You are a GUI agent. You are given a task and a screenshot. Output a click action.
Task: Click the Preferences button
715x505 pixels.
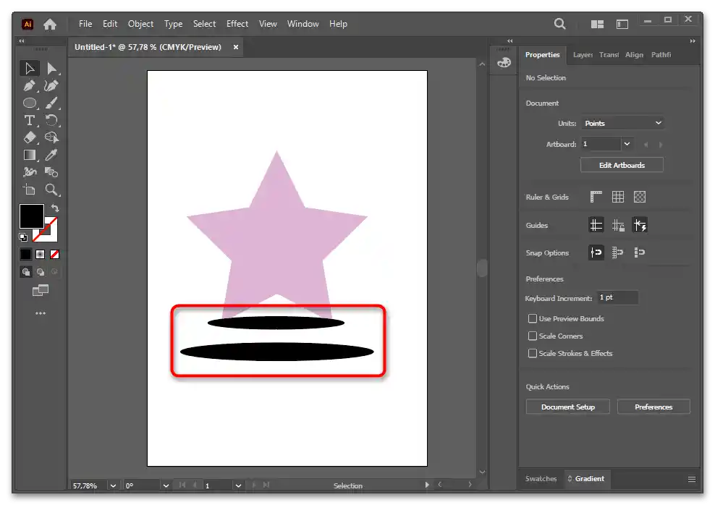653,407
